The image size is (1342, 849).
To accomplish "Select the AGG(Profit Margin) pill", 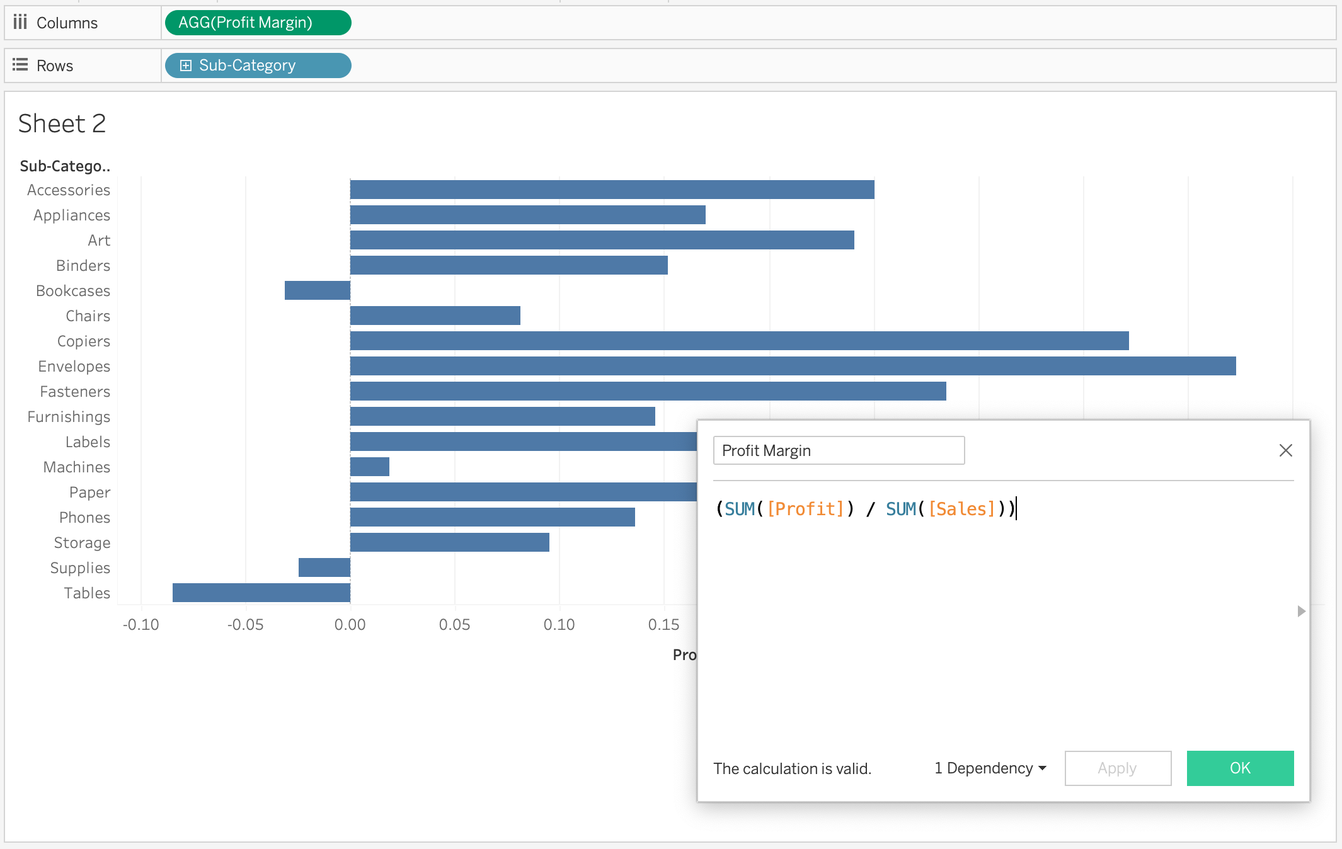I will (x=258, y=23).
